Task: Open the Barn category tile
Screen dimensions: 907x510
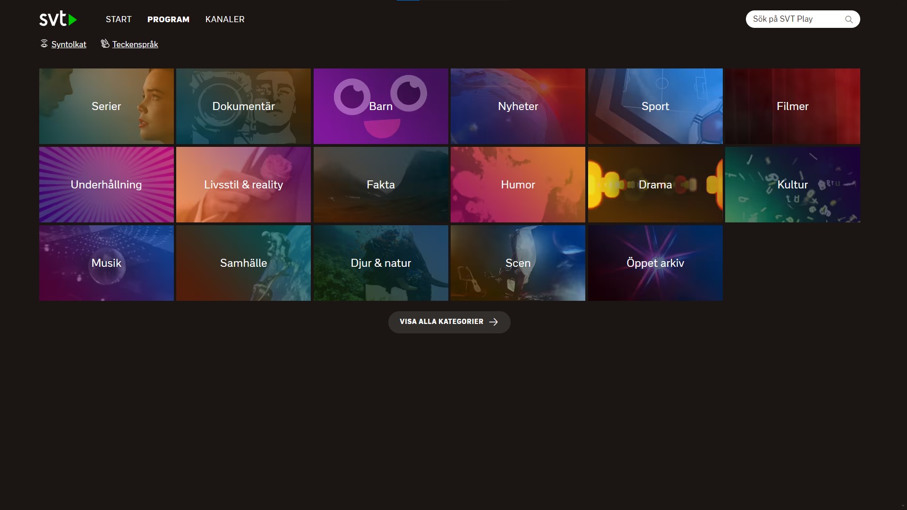Action: pyautogui.click(x=381, y=106)
